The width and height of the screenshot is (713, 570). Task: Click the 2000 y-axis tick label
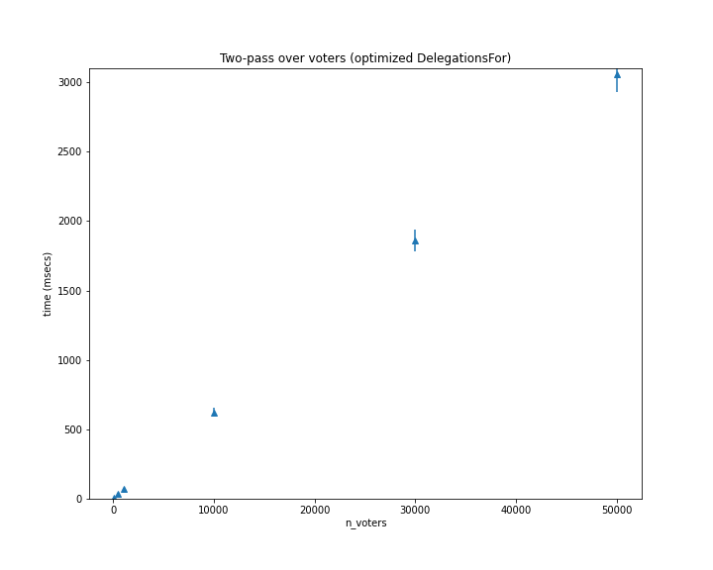point(69,222)
